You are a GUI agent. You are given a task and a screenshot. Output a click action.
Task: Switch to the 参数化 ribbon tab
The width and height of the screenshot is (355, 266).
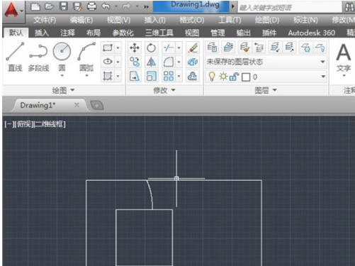(123, 33)
